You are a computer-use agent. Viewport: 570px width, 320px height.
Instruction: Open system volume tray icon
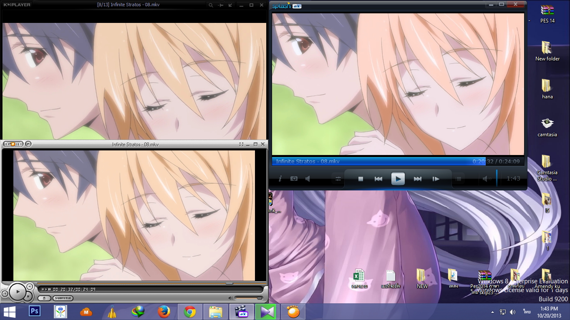513,312
